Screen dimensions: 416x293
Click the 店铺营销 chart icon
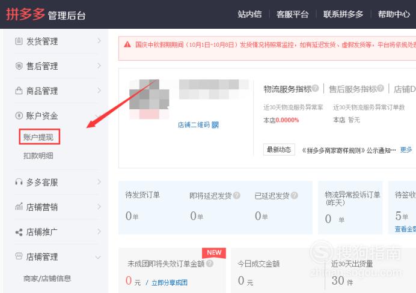pyautogui.click(x=19, y=207)
